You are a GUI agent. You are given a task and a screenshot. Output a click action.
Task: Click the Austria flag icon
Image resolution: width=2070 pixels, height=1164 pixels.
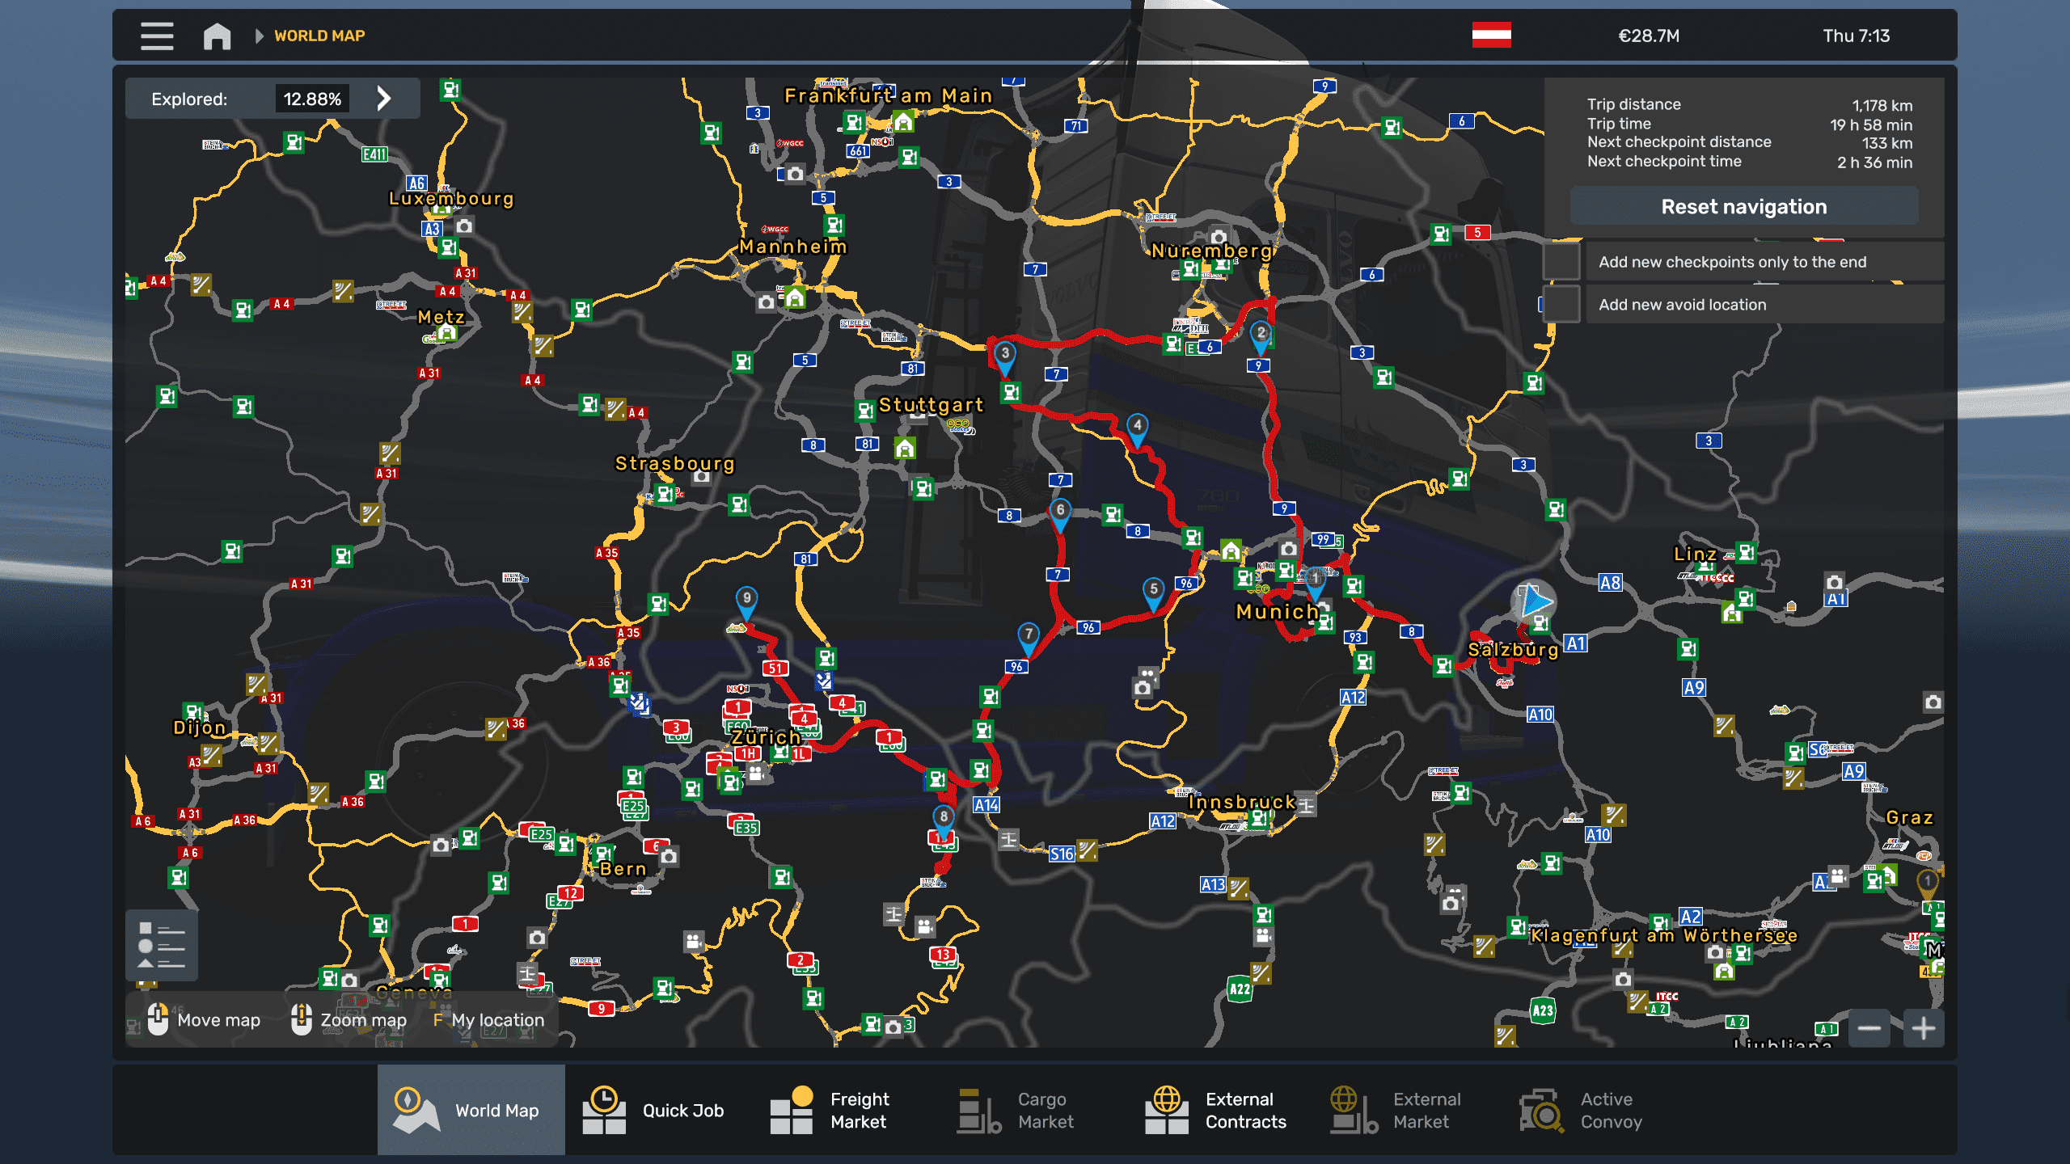tap(1491, 36)
